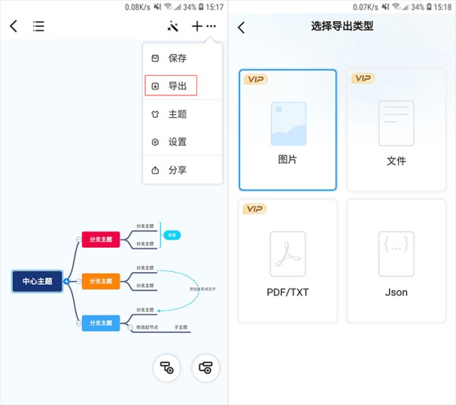The height and width of the screenshot is (405, 456).
Task: Select 保存 from the popup menu
Action: point(182,59)
